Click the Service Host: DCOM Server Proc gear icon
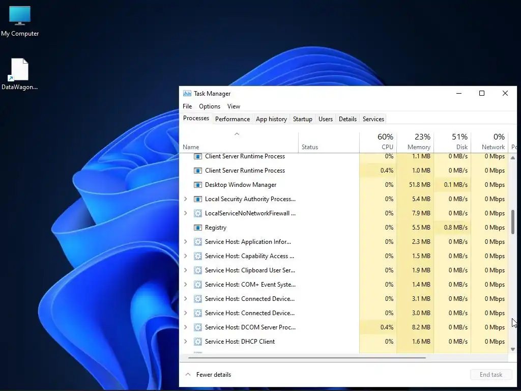Image resolution: width=521 pixels, height=391 pixels. [x=198, y=327]
